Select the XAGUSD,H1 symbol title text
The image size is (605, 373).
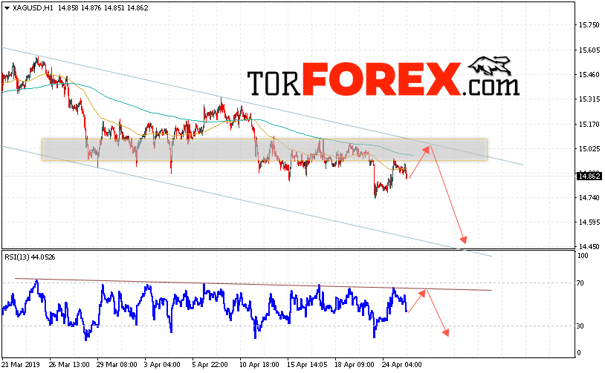pyautogui.click(x=33, y=8)
